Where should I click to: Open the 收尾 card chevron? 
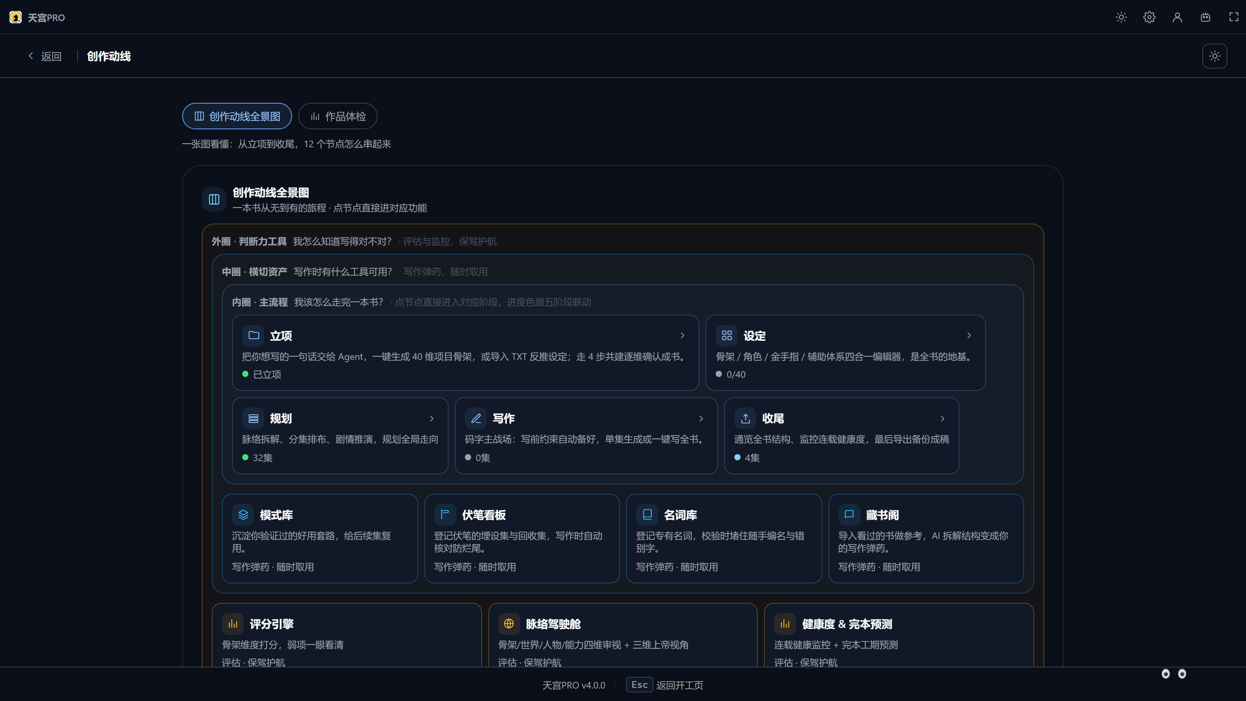(942, 419)
